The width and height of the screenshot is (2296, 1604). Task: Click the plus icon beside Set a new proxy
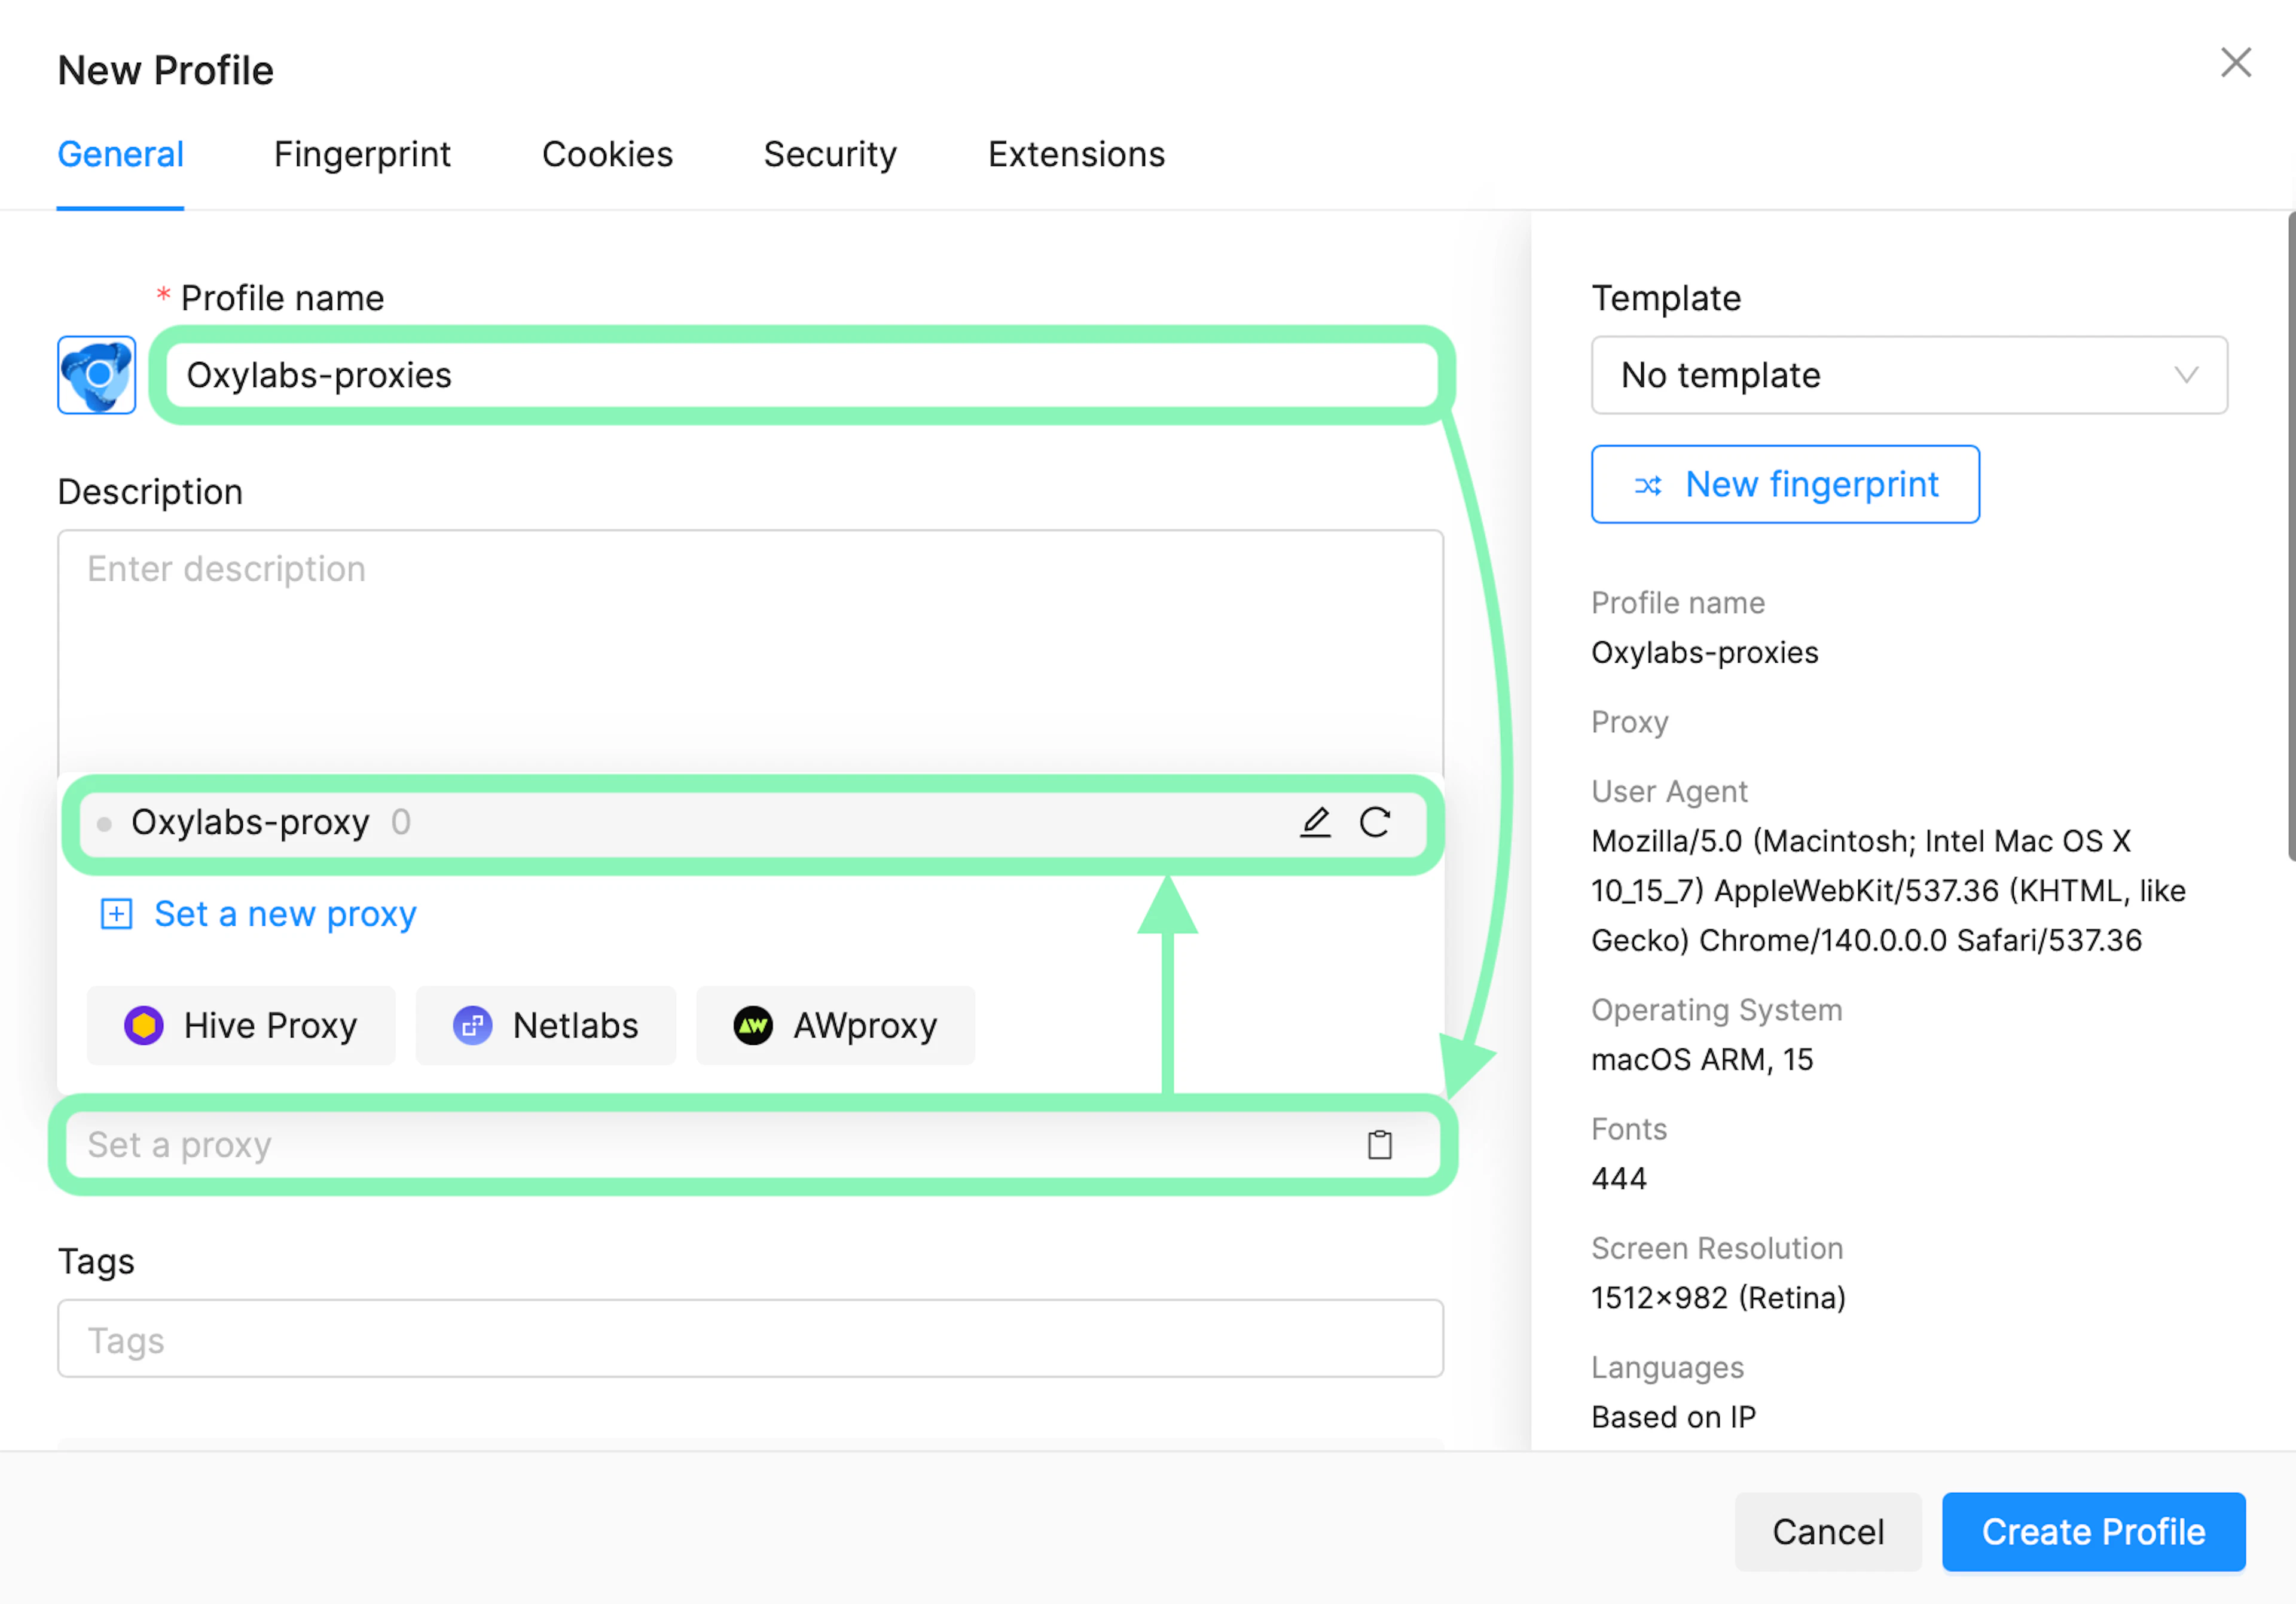click(116, 913)
